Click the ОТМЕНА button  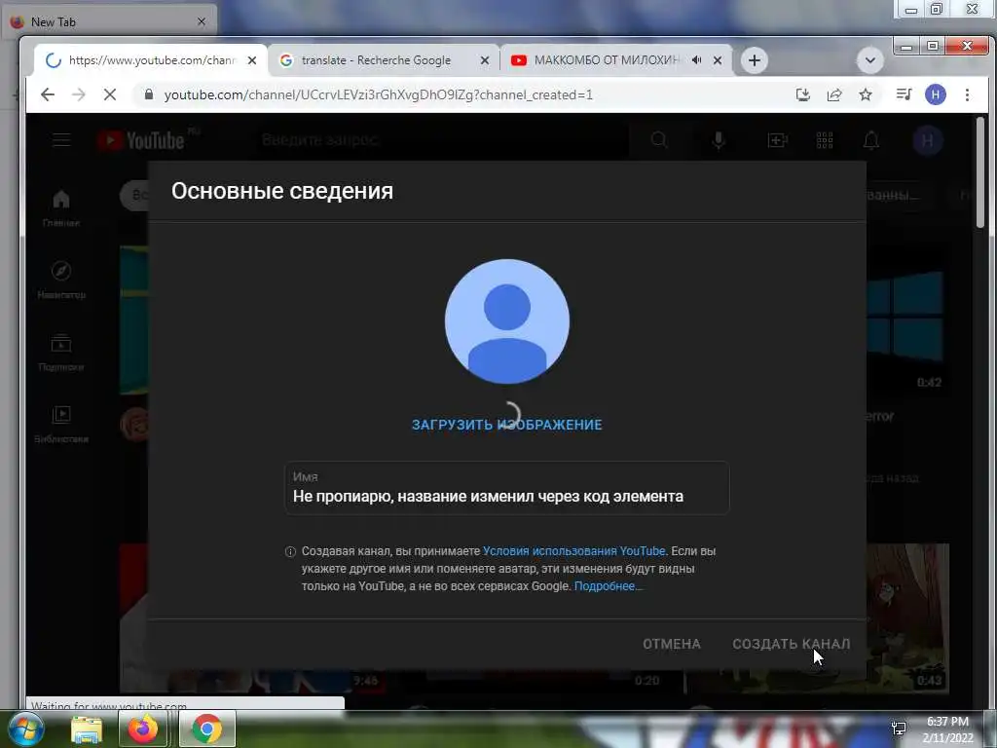[672, 644]
